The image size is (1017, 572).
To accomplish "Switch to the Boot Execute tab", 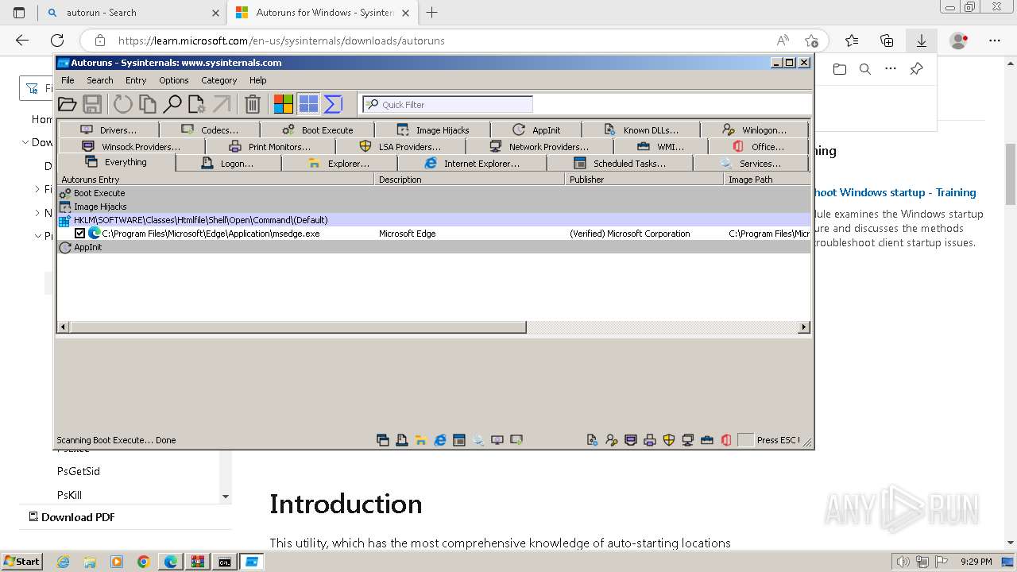I will [x=317, y=129].
